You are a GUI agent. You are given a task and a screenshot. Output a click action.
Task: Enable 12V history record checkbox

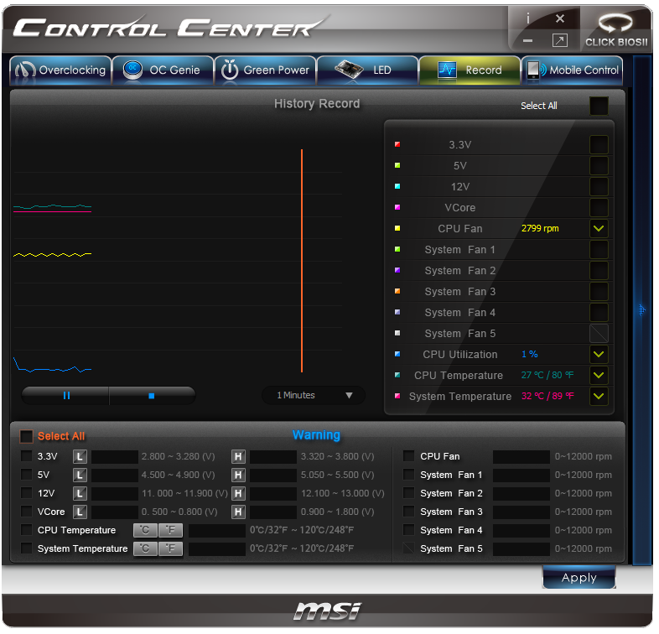click(599, 187)
